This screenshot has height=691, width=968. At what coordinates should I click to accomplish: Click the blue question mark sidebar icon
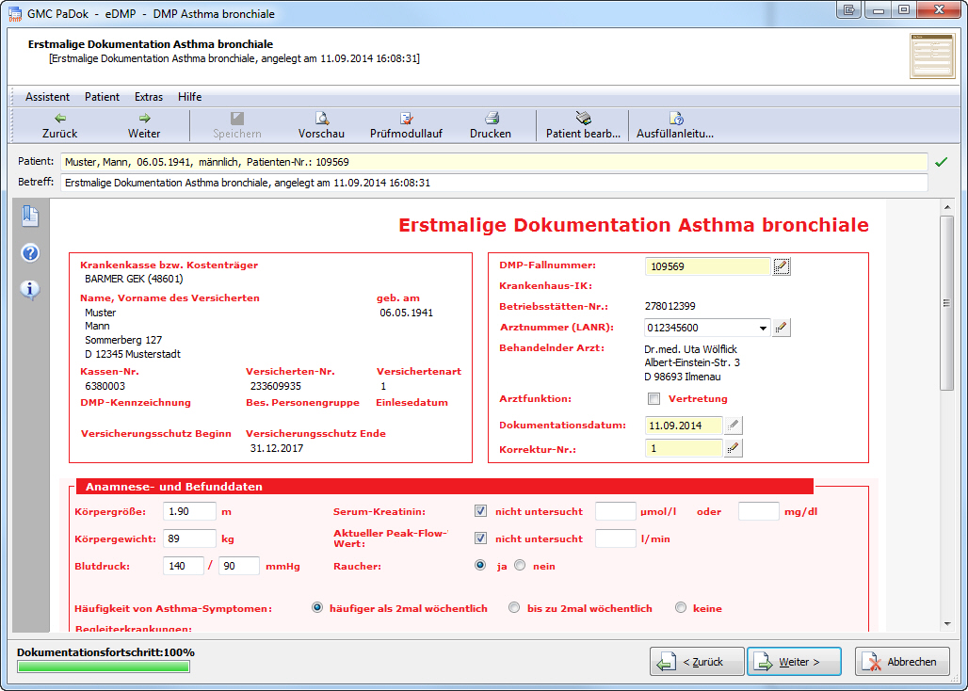tap(29, 253)
